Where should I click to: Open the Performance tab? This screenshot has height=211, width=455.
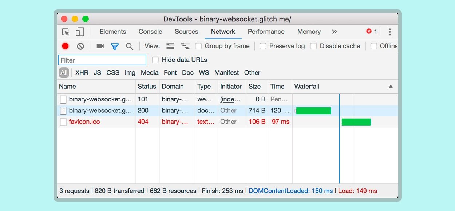click(x=266, y=32)
